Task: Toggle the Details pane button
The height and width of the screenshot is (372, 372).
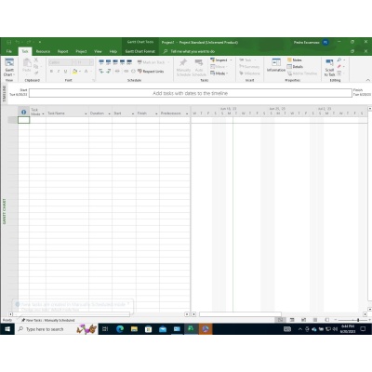Action: tap(295, 67)
